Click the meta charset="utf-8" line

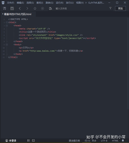coord(34,29)
